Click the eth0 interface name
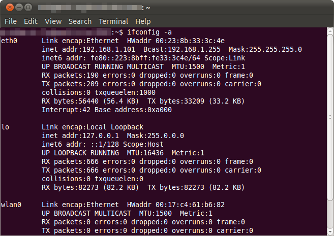334x236 pixels. pos(9,41)
